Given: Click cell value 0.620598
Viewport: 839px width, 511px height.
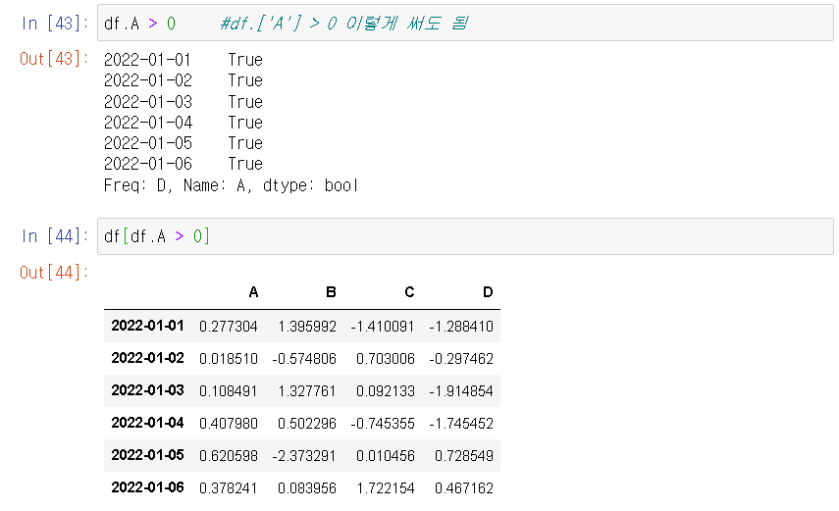Looking at the screenshot, I should 229,456.
